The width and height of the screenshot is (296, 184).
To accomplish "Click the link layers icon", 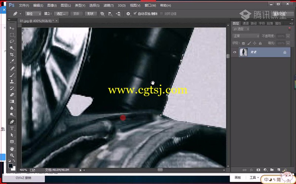I will pos(245,170).
